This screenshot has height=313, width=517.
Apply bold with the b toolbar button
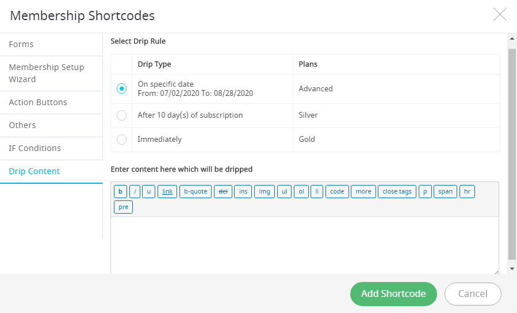click(120, 192)
